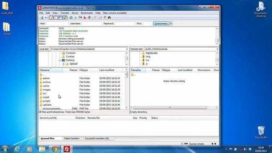Collapse the Desktop tree node

(x=59, y=60)
